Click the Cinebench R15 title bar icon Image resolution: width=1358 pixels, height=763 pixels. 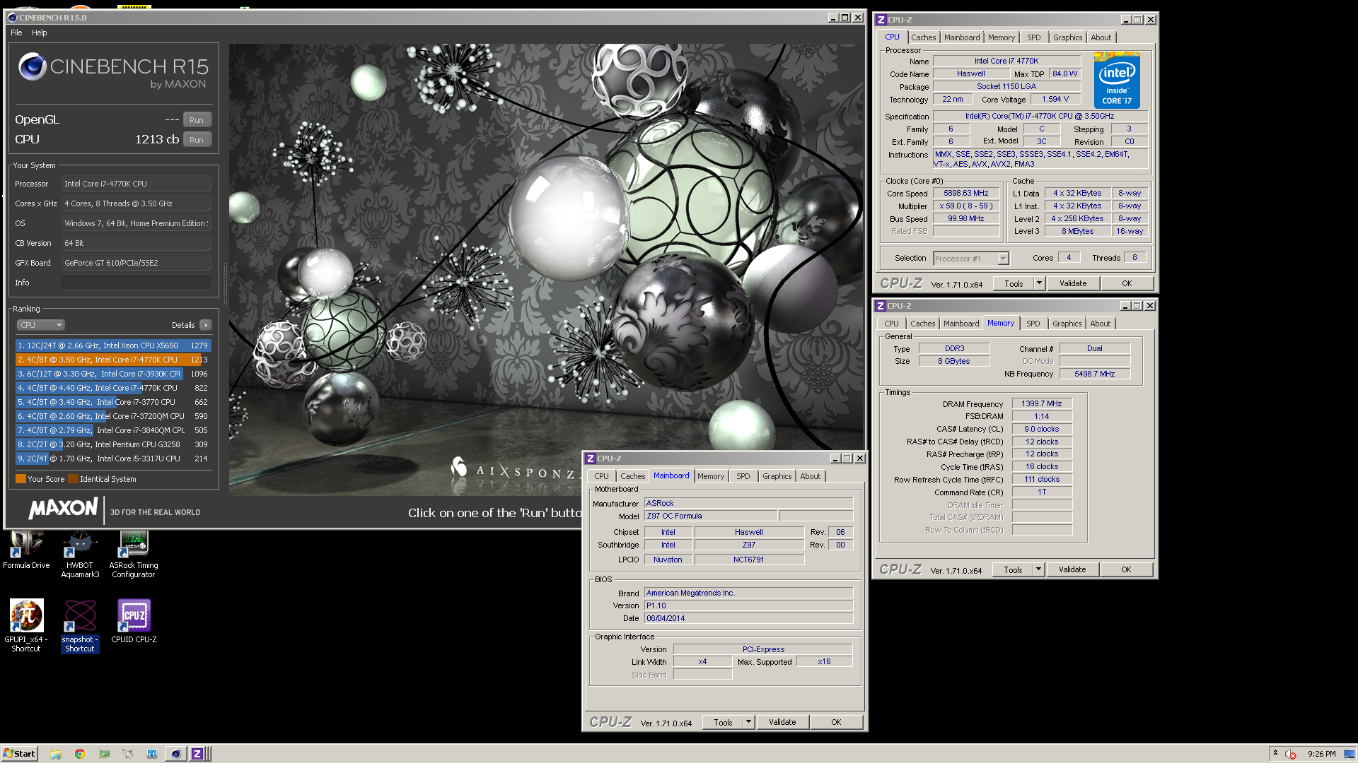(12, 18)
